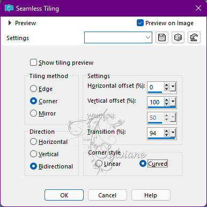Increase Transition value with the up arrow

(167, 131)
